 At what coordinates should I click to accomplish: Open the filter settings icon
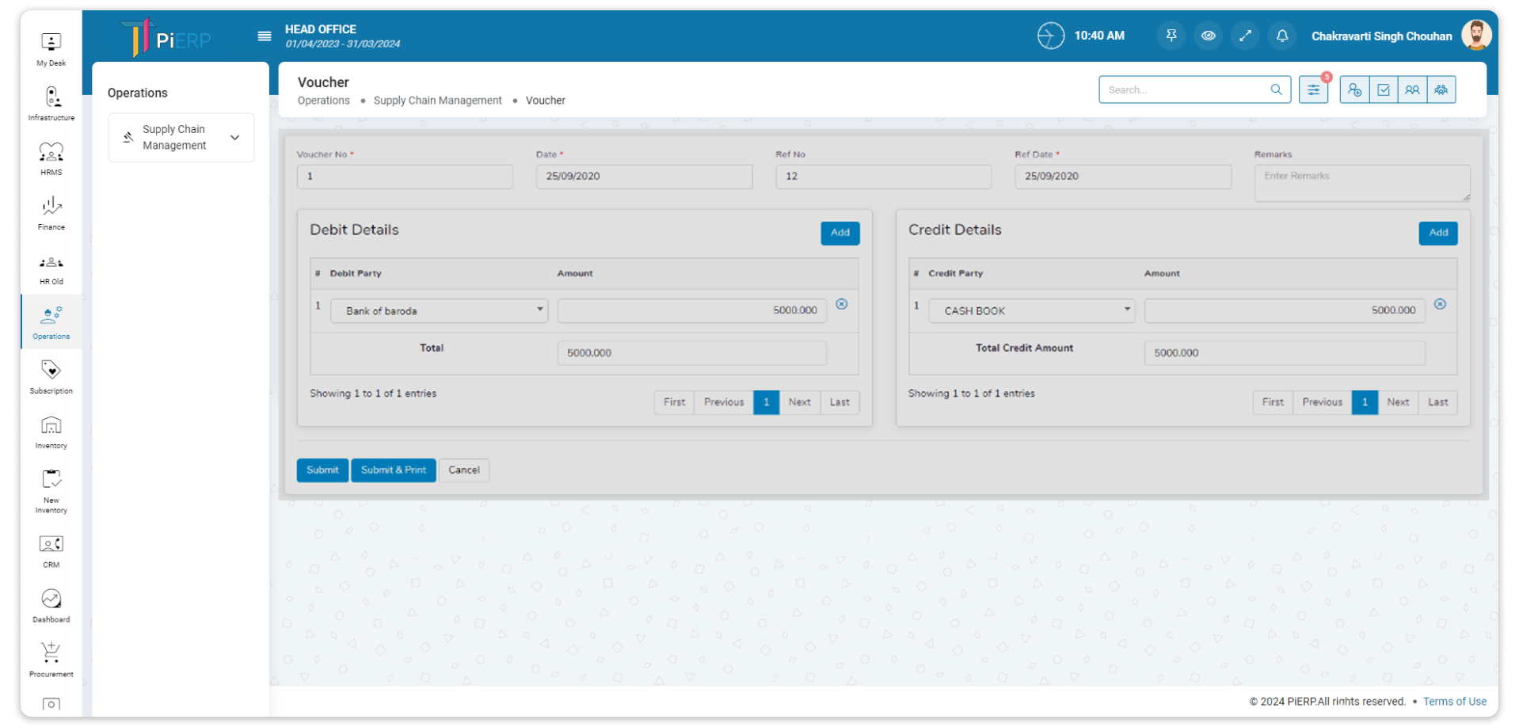point(1313,89)
